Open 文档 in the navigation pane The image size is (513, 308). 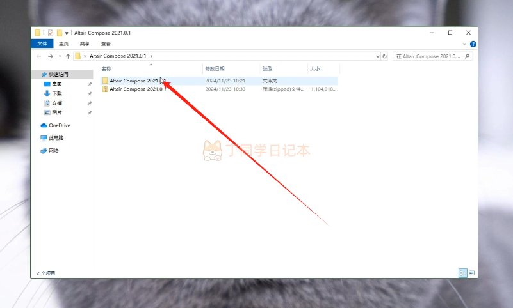pyautogui.click(x=56, y=103)
